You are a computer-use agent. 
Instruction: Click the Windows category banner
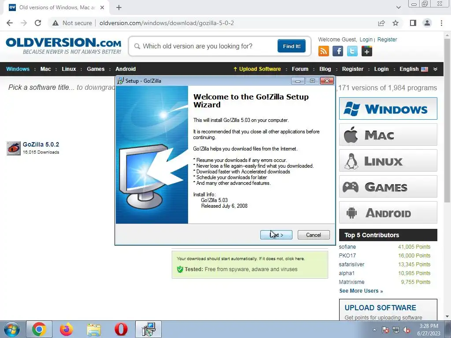(388, 109)
